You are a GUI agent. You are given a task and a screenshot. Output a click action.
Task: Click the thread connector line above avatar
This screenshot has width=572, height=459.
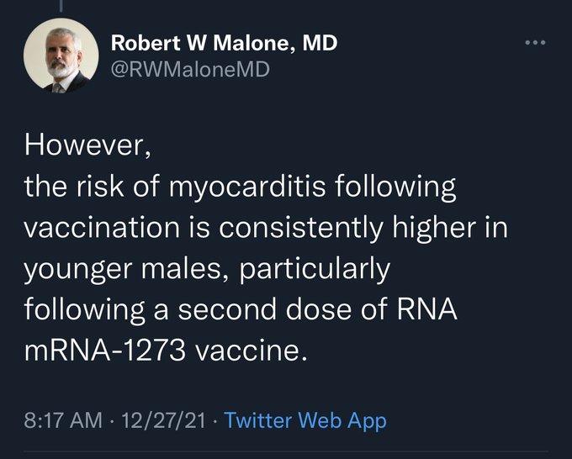click(x=59, y=5)
